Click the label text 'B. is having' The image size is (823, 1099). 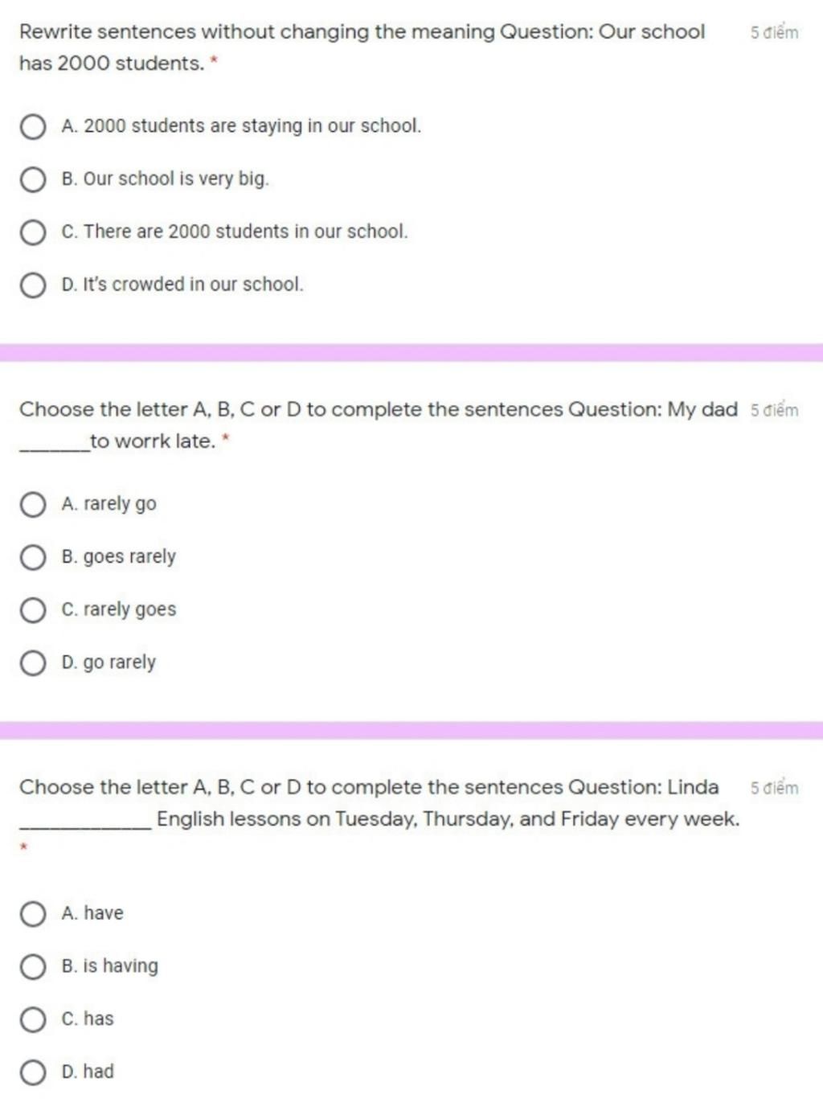tap(110, 966)
